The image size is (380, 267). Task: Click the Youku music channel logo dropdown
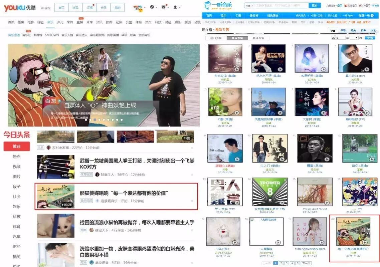pos(139,8)
